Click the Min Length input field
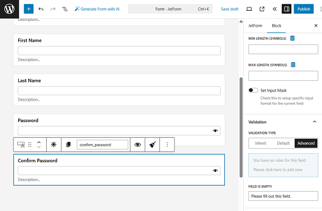Viewport: 322px width, 211px height. point(283,49)
